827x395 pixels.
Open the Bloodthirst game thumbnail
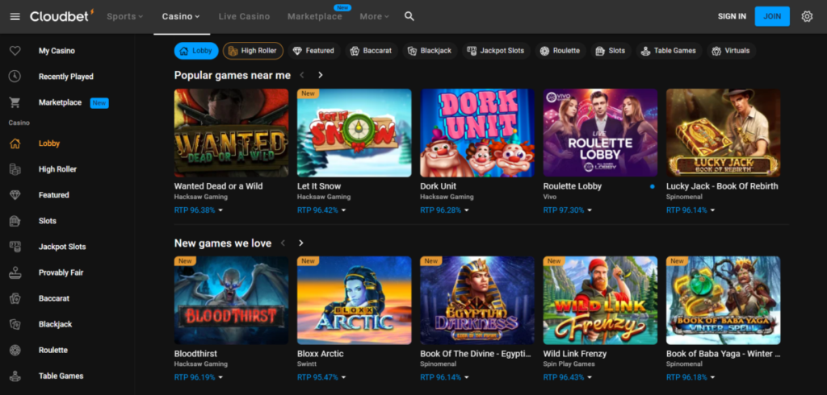pyautogui.click(x=231, y=300)
